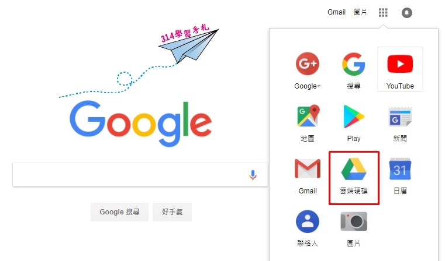Launch YouTube from the apps panel
Screen dimensions: 445x261
tap(400, 64)
